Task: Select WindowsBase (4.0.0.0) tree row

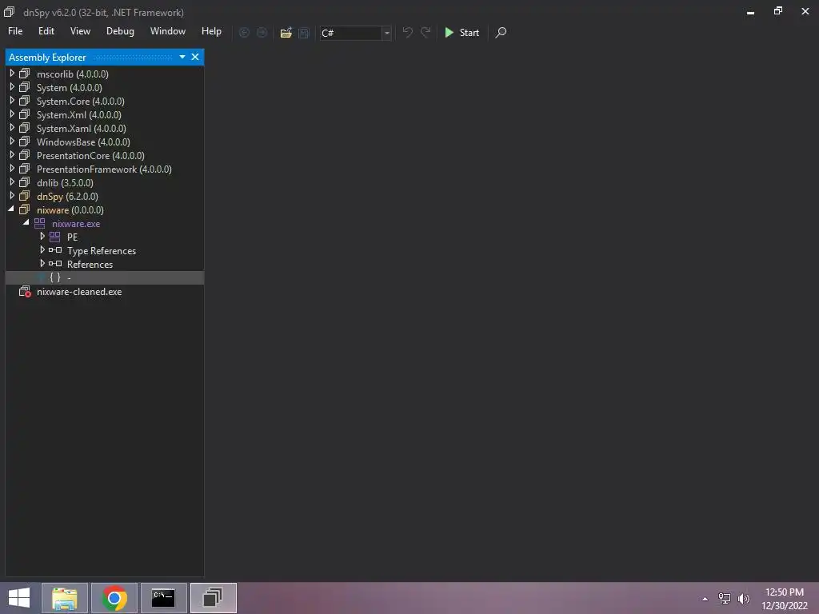Action: [x=105, y=142]
